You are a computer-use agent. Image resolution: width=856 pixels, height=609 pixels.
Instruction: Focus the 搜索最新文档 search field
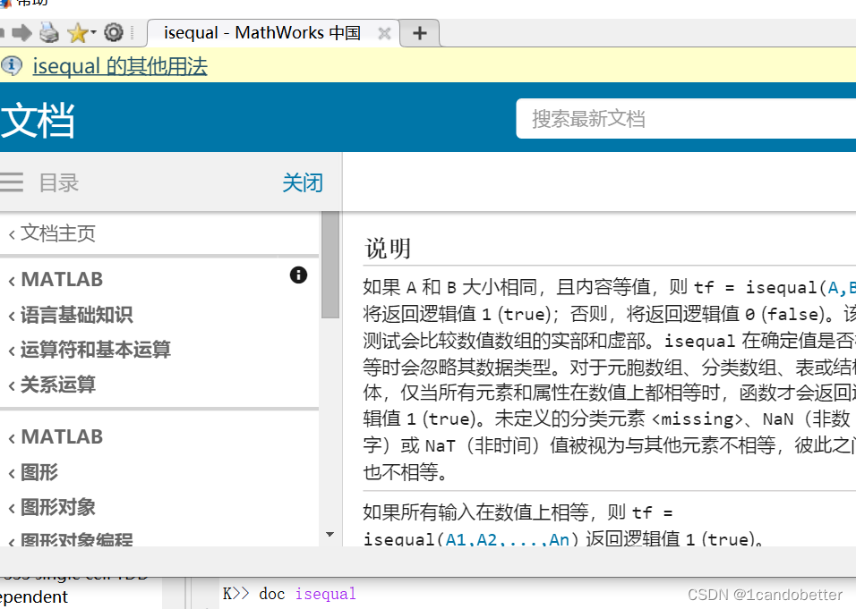(686, 118)
